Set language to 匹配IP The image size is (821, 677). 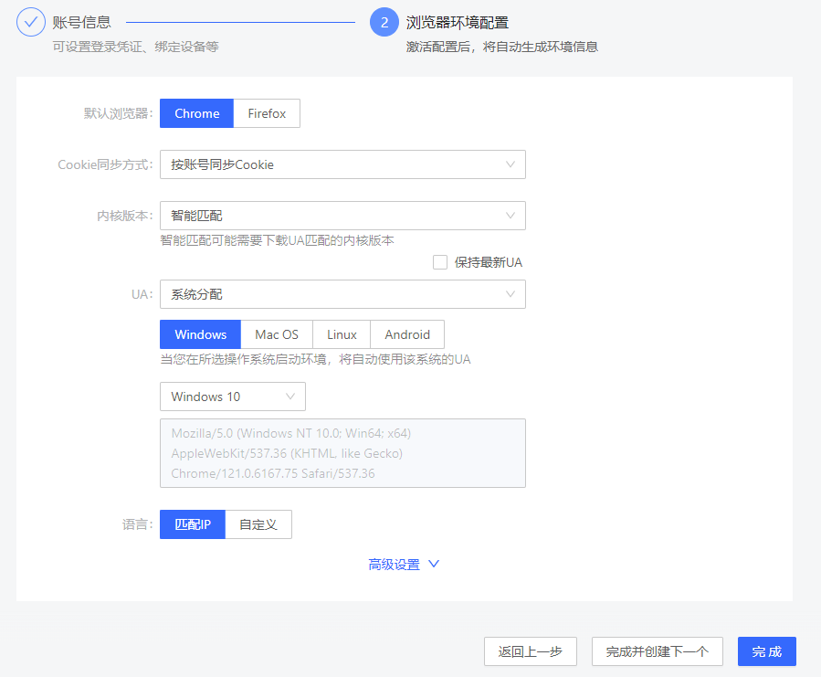(193, 524)
